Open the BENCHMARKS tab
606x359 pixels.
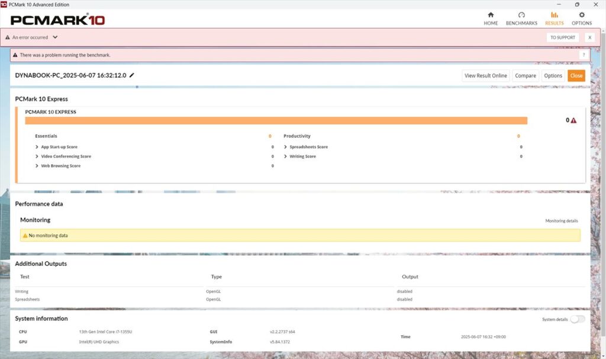521,18
